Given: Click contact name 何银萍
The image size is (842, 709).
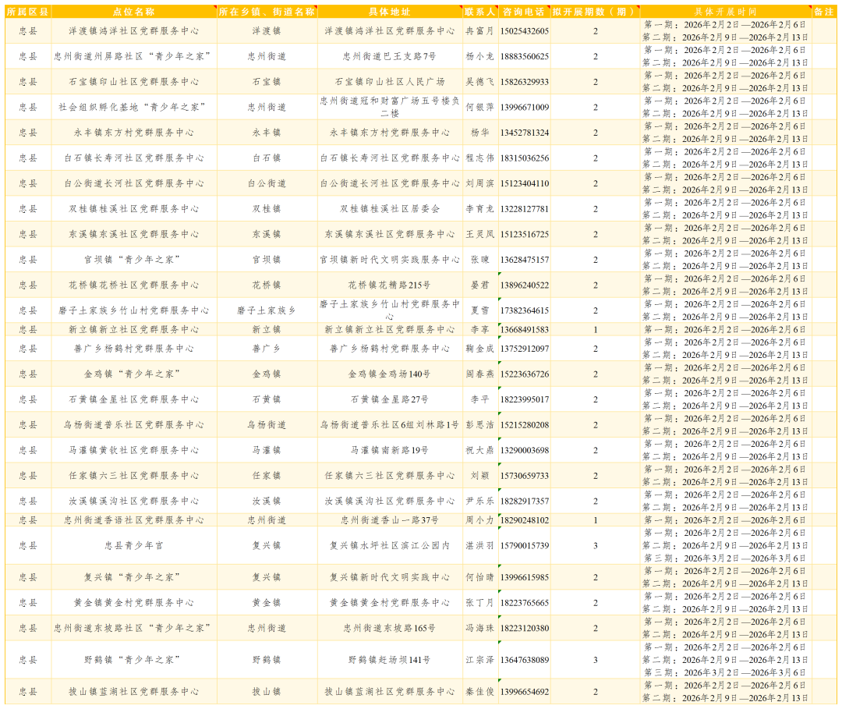Looking at the screenshot, I should pyautogui.click(x=480, y=108).
